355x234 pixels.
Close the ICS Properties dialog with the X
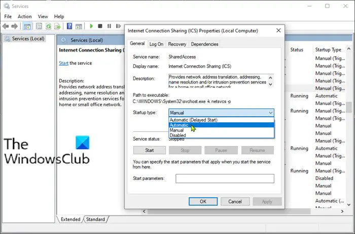tap(278, 30)
